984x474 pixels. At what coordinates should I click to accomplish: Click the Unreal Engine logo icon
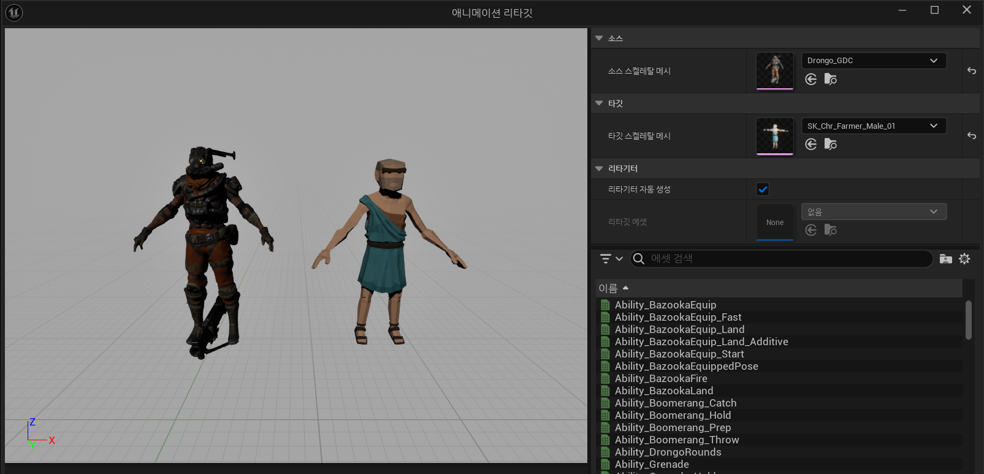[14, 12]
